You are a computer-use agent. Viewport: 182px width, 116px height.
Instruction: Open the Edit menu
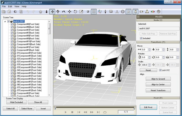click(10, 6)
